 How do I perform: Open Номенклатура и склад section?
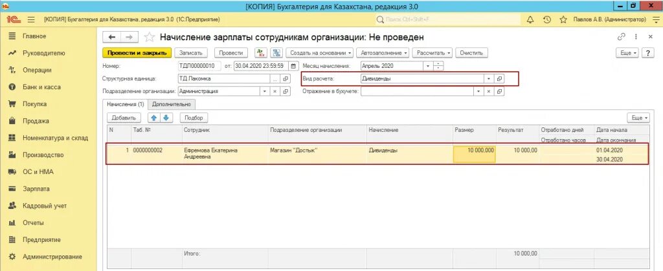coord(55,138)
